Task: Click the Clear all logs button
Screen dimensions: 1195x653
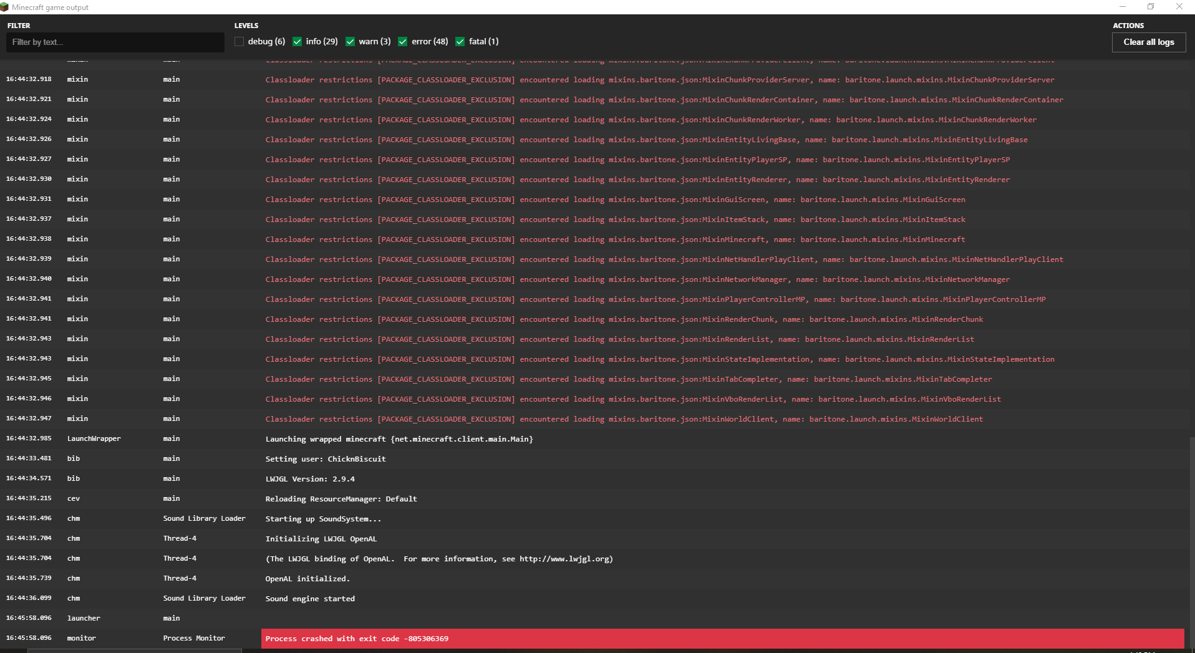Action: point(1148,42)
